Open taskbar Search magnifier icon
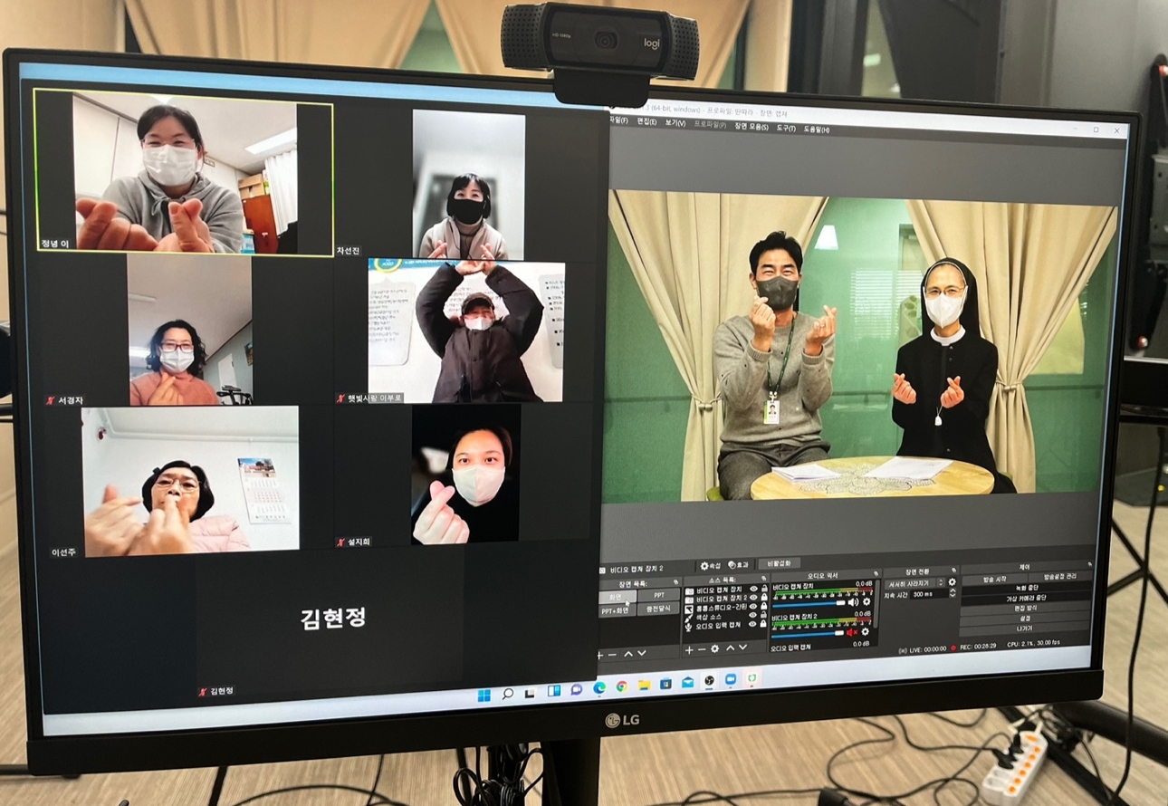 (x=508, y=694)
